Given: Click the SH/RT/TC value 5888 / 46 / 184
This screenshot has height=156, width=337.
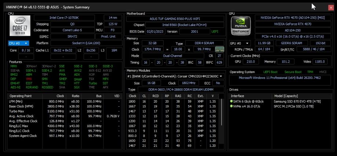Looking at the screenshot, I should pos(314,49).
